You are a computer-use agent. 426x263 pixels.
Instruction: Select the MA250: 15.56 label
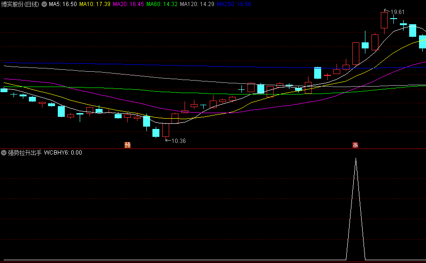234,4
